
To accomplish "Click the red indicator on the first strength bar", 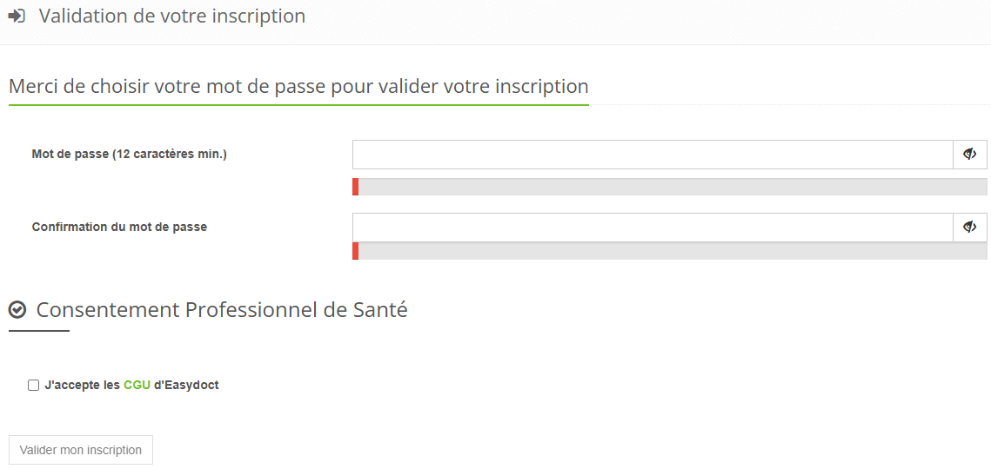I will [x=355, y=187].
